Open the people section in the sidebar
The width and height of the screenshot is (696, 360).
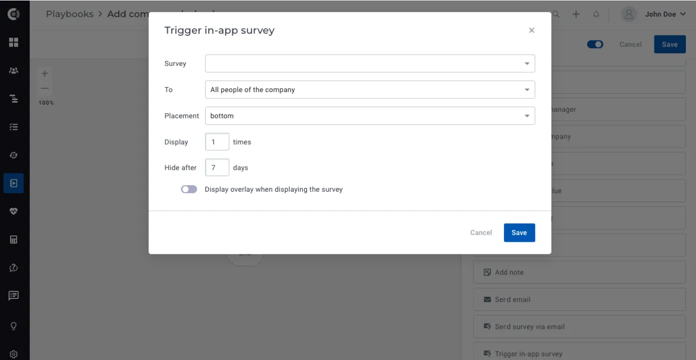coord(14,71)
